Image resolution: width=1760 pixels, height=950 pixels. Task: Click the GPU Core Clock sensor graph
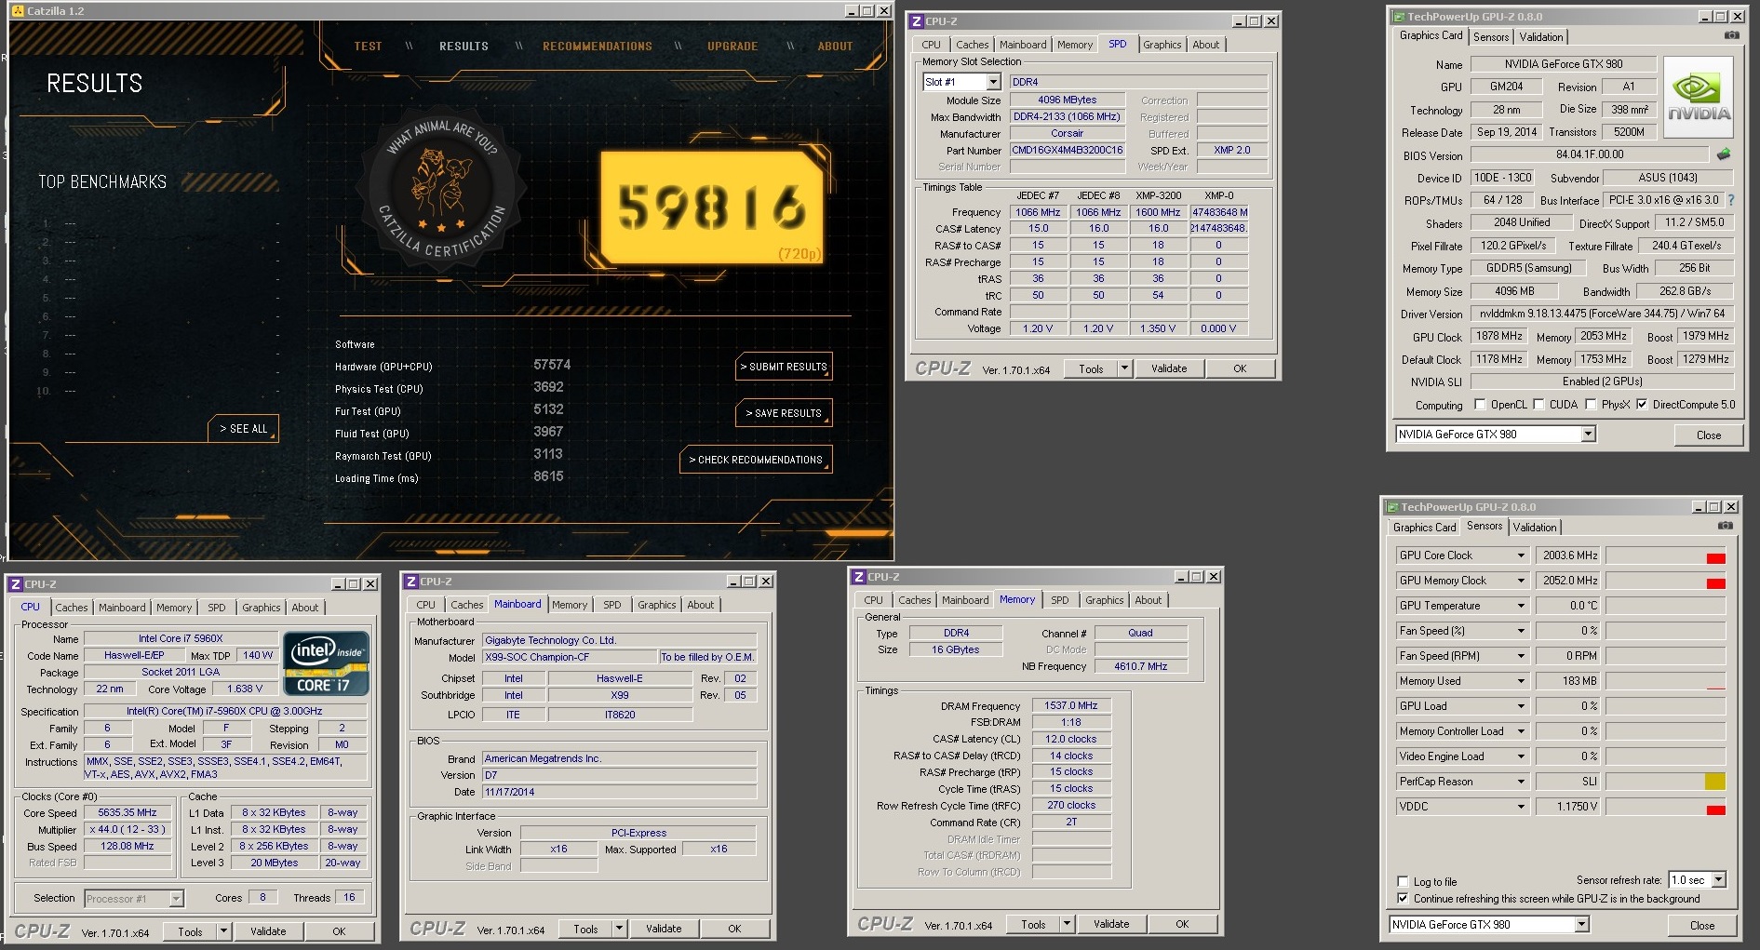click(x=1666, y=555)
